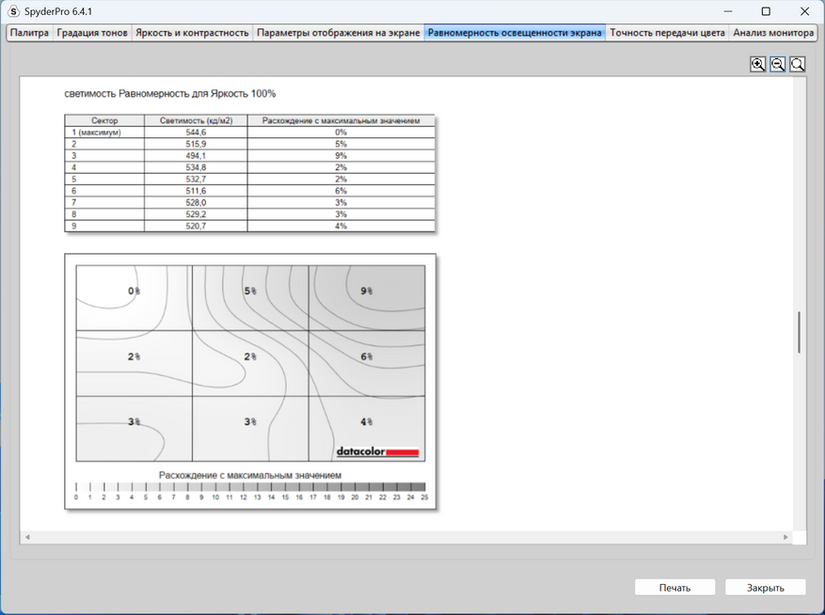Minimize the SpyderPro window
825x615 pixels.
(x=728, y=11)
